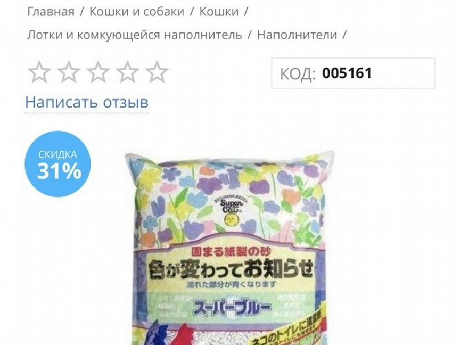
Task: Navigate to the Кошки category breadcrumb
Action: click(219, 12)
